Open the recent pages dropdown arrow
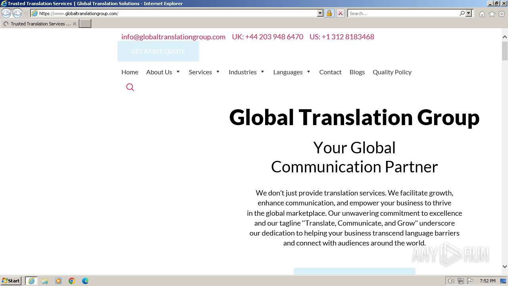This screenshot has width=508, height=286. [x=26, y=14]
